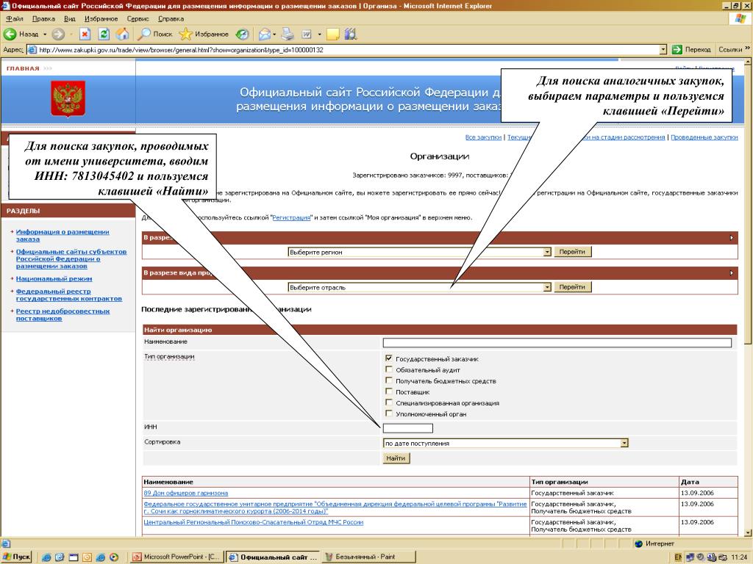Open the 89 Дом офицеров гарнизона link
The height and width of the screenshot is (564, 753).
point(186,493)
